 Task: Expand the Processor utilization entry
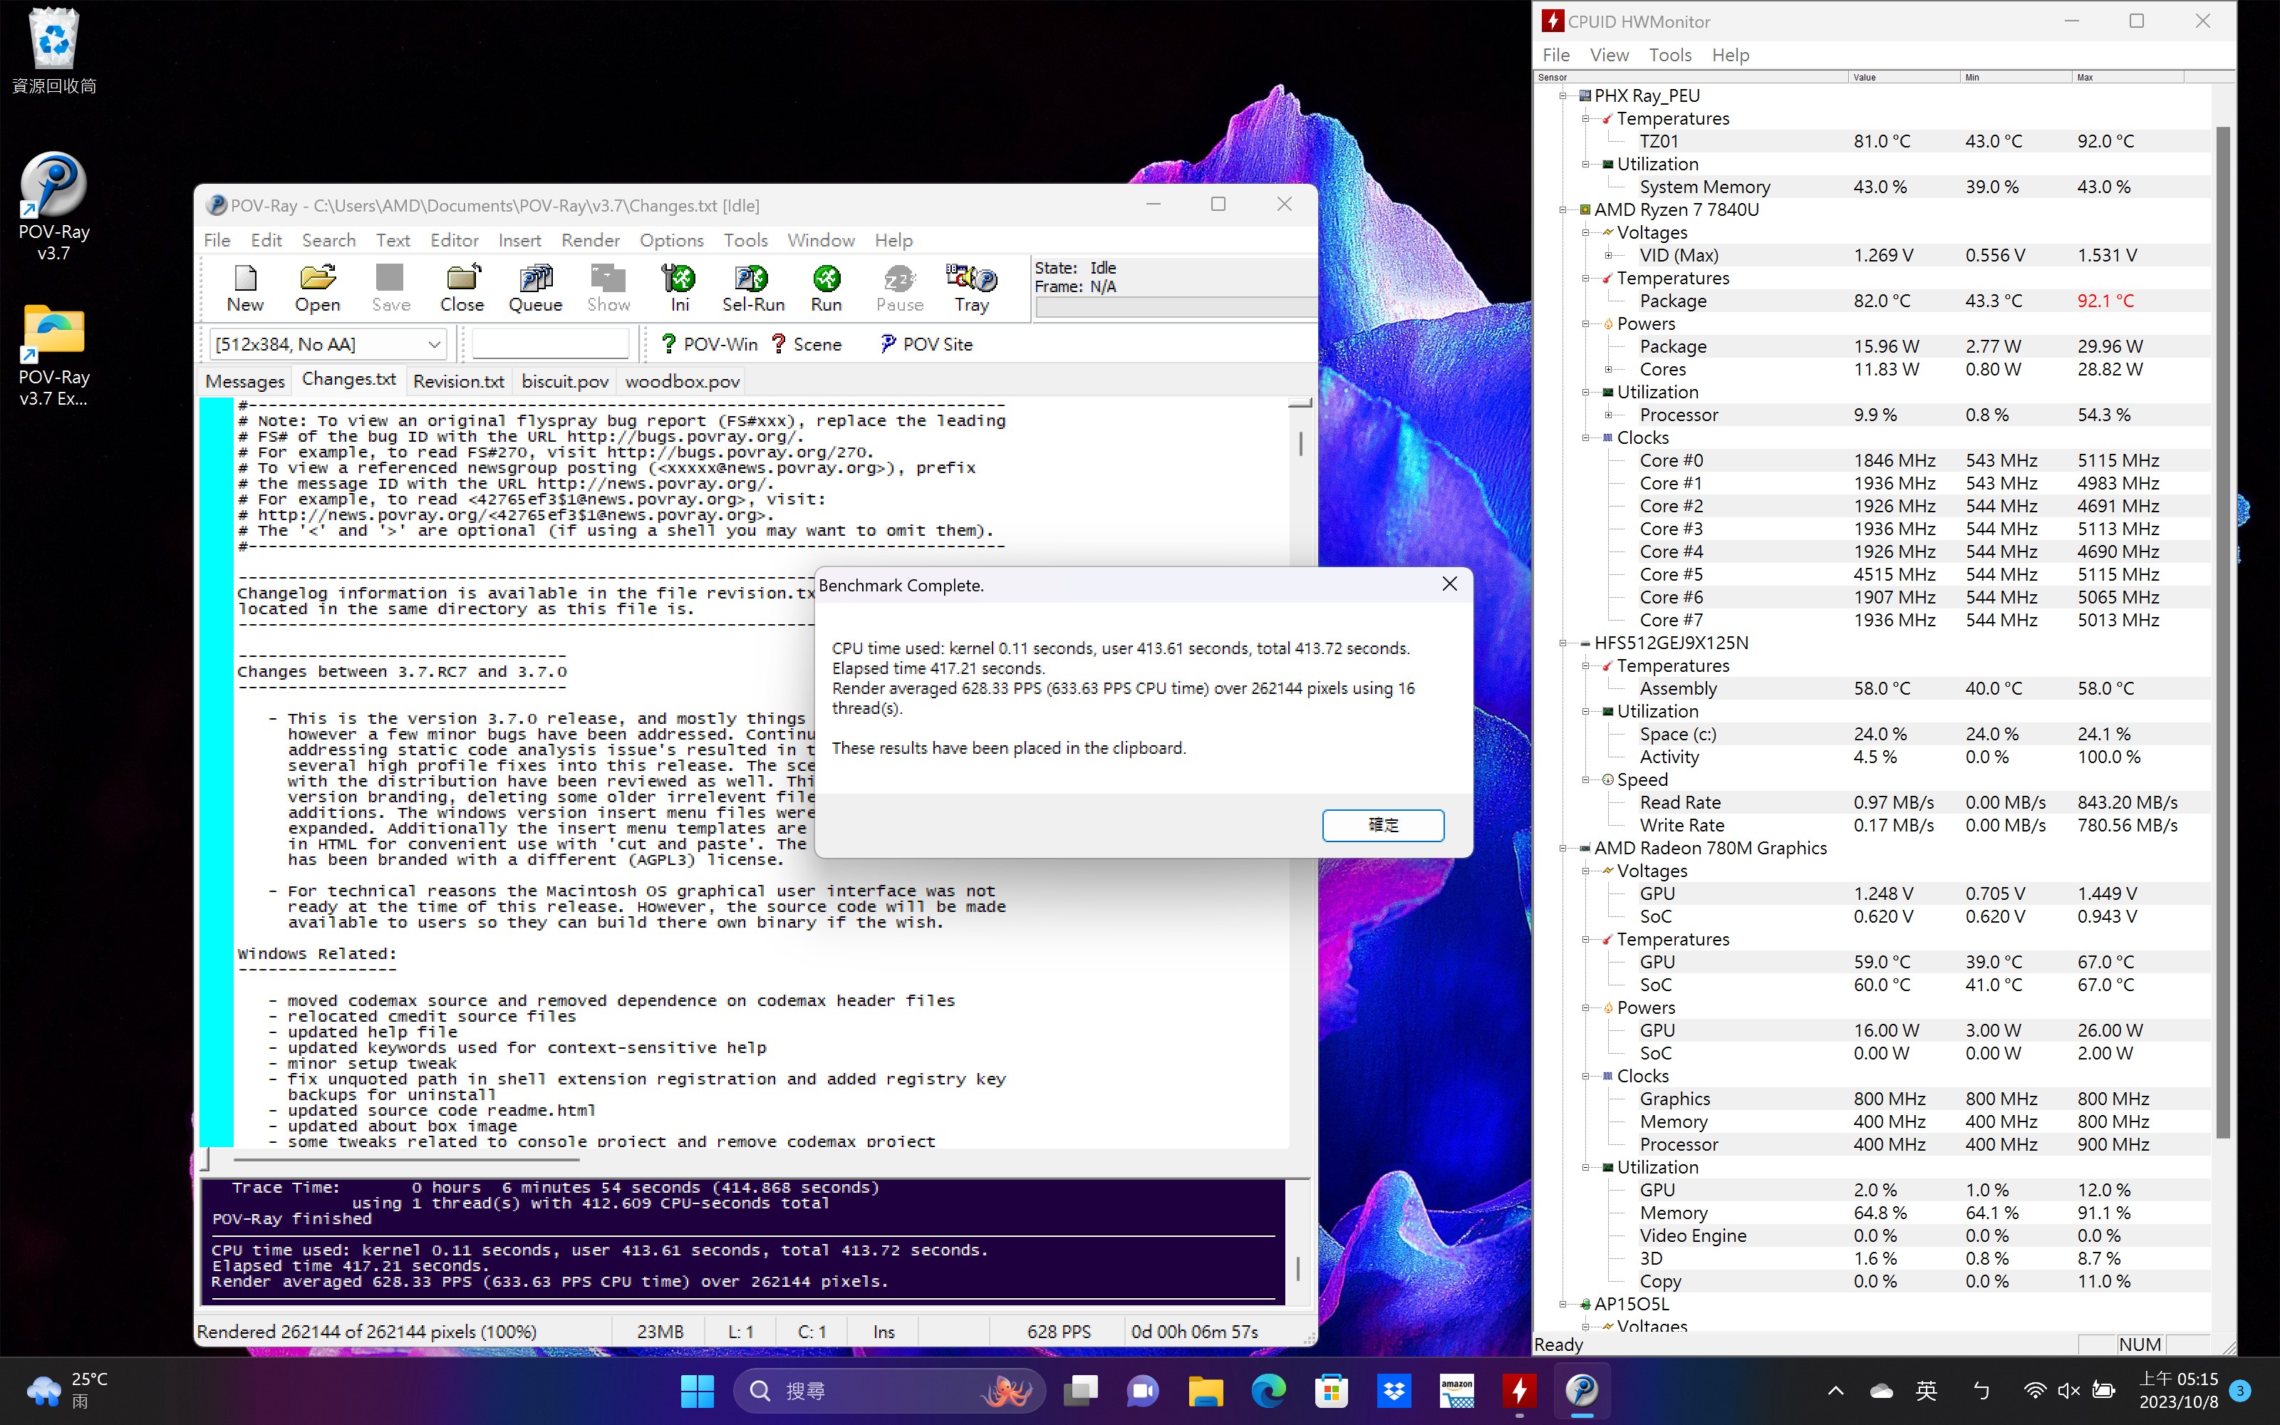(1610, 415)
